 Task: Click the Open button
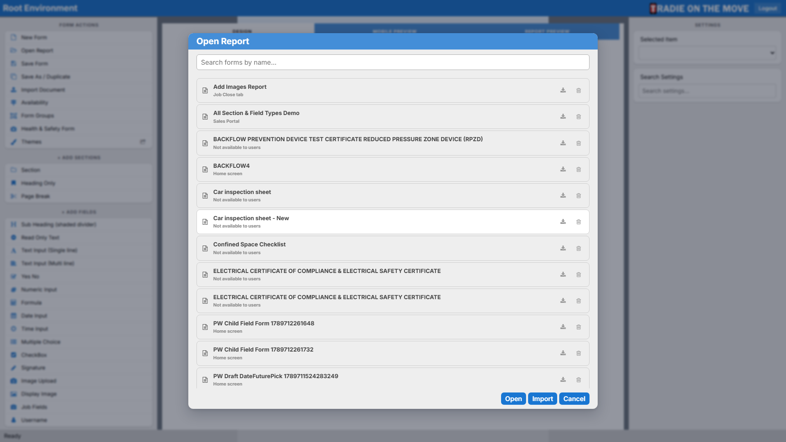click(x=513, y=399)
